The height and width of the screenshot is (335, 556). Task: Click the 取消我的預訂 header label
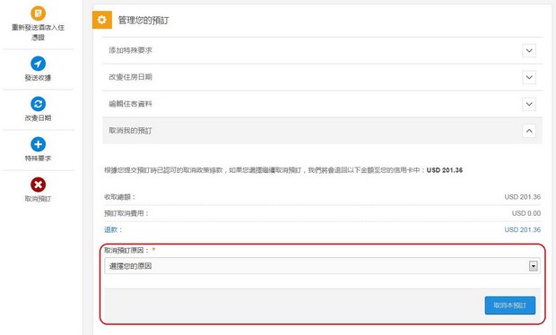(x=131, y=131)
